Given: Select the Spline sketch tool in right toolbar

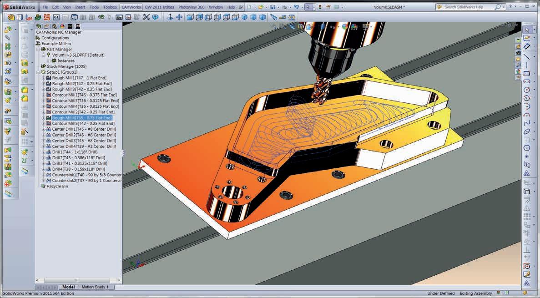Looking at the screenshot, I should (x=526, y=123).
